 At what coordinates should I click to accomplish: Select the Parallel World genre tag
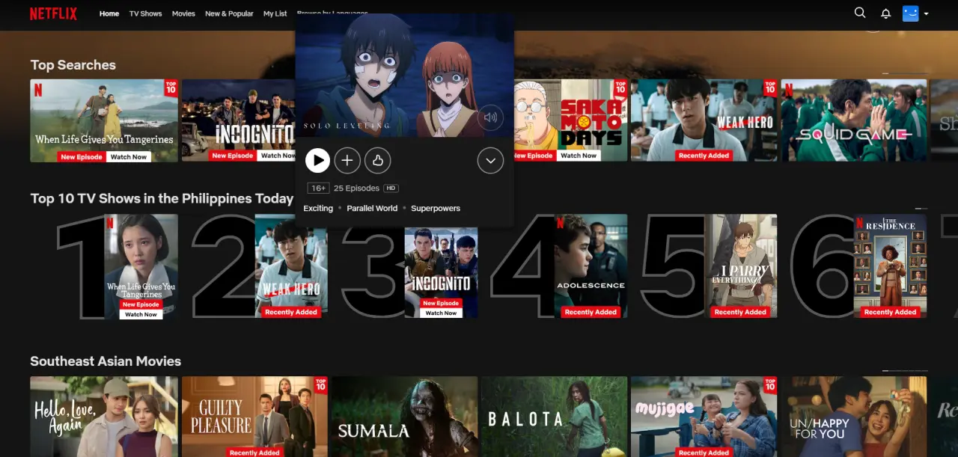point(372,209)
